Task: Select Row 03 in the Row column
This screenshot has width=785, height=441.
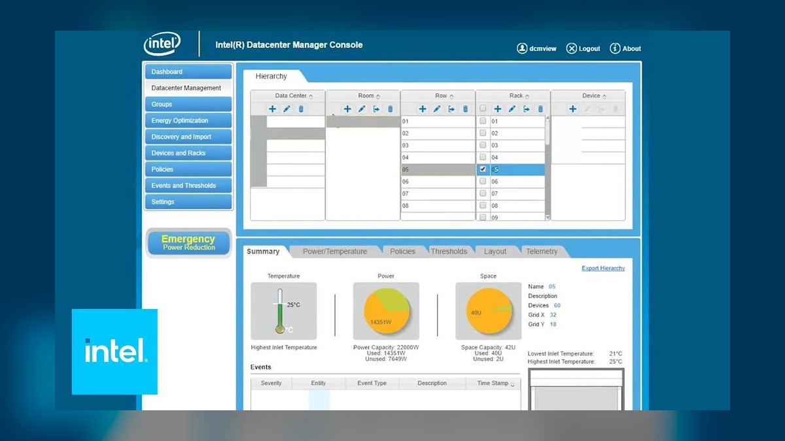Action: (438, 145)
